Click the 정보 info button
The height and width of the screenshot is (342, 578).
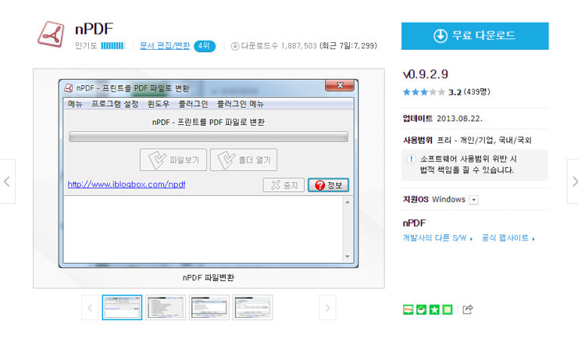(328, 185)
